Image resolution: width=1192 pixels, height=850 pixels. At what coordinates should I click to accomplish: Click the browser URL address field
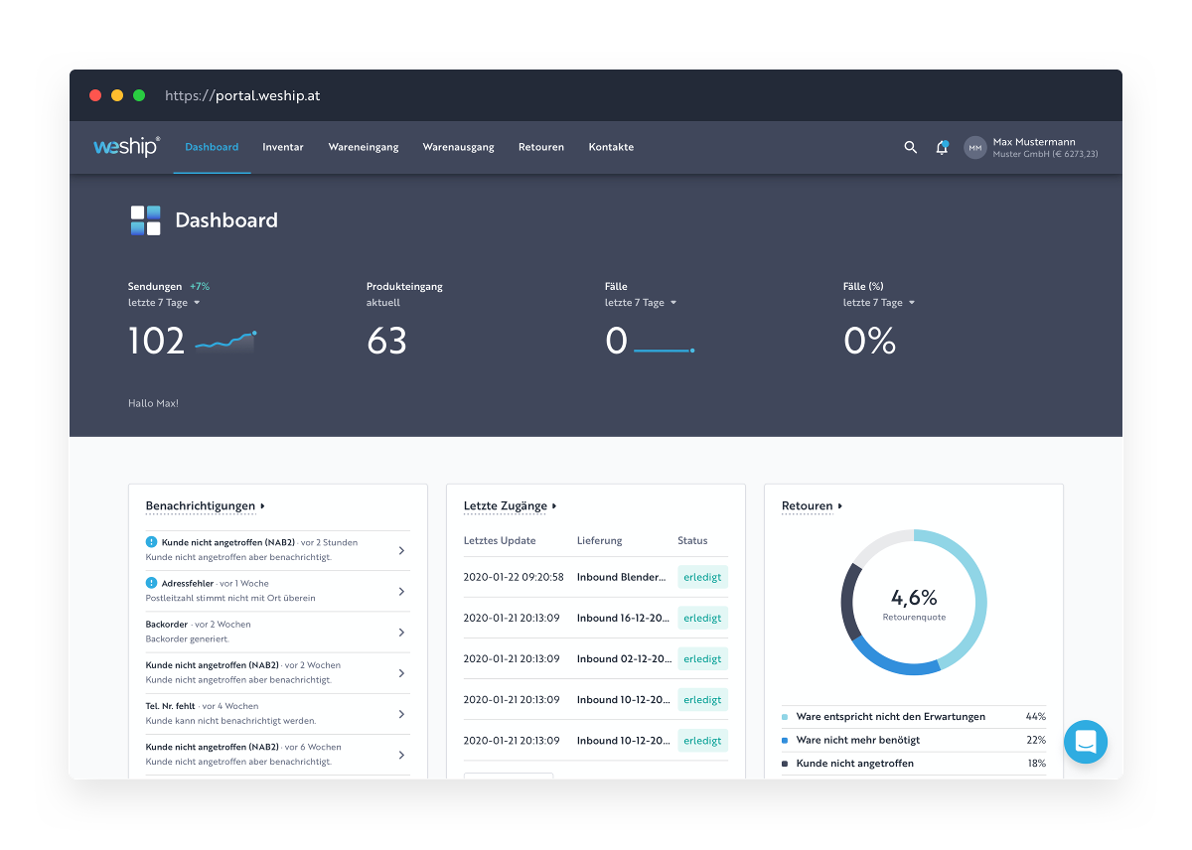pos(242,96)
